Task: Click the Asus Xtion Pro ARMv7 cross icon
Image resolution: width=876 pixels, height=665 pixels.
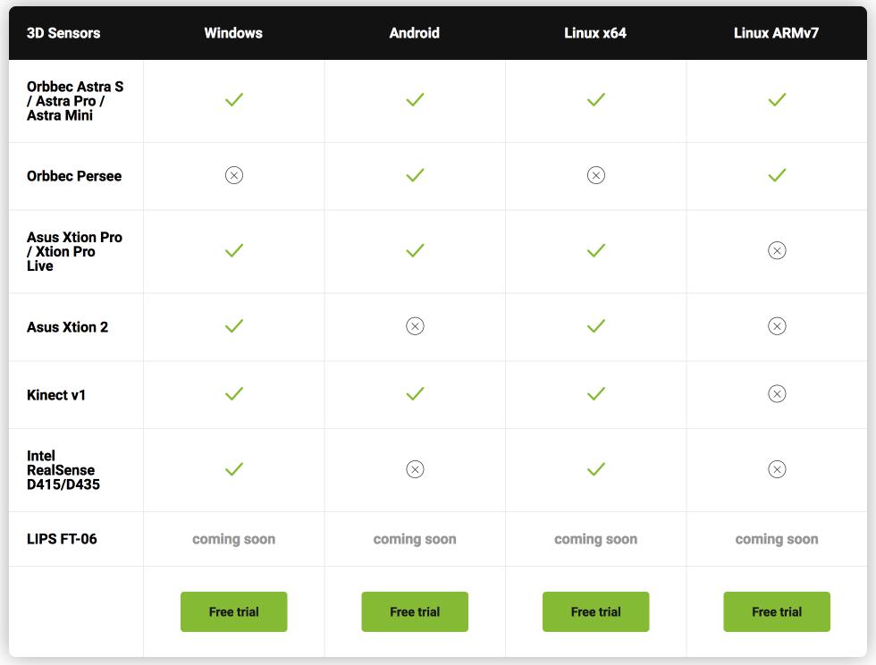Action: coord(777,250)
